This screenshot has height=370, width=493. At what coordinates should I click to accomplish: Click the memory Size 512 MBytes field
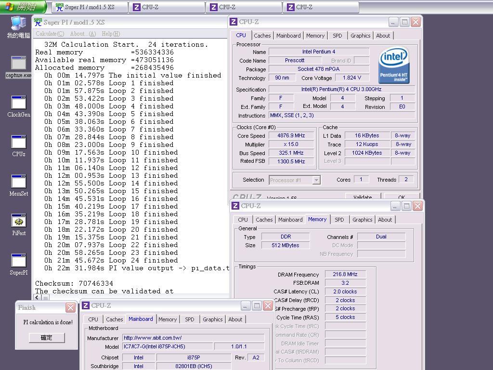point(285,245)
